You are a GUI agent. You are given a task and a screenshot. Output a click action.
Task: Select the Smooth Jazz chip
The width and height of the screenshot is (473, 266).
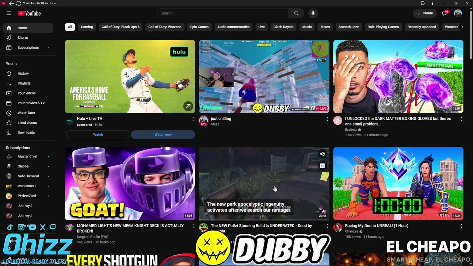(348, 27)
